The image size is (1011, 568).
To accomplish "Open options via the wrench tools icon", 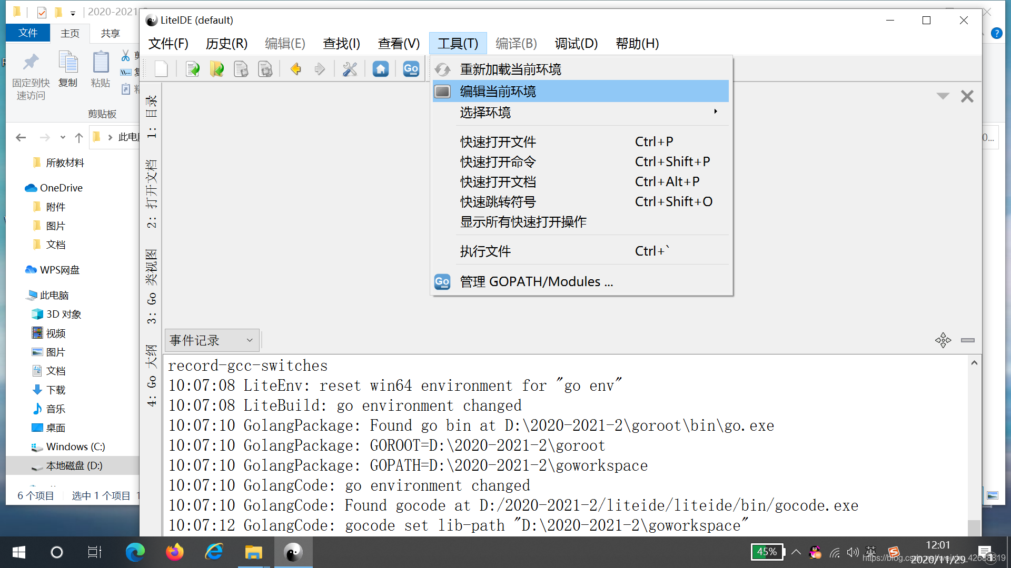I will [350, 69].
